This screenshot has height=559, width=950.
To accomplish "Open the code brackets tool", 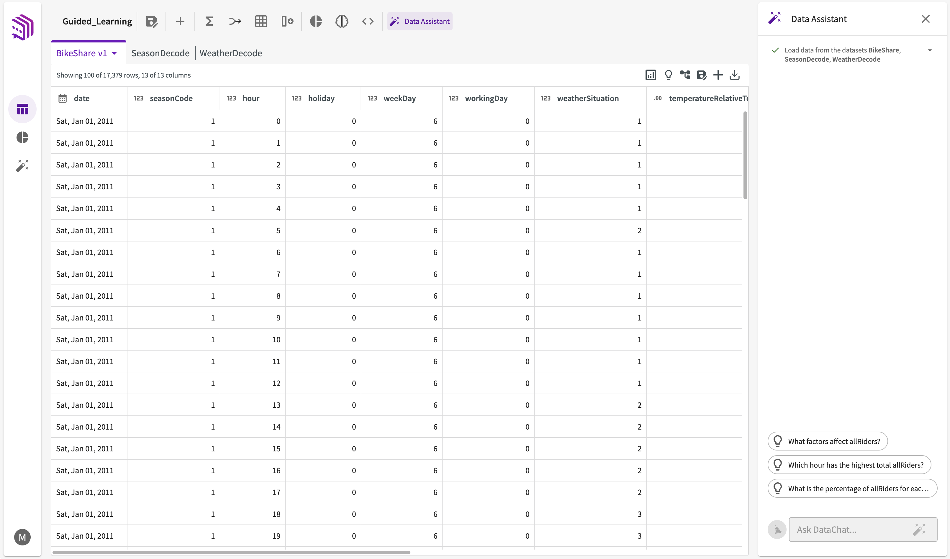I will coord(368,22).
